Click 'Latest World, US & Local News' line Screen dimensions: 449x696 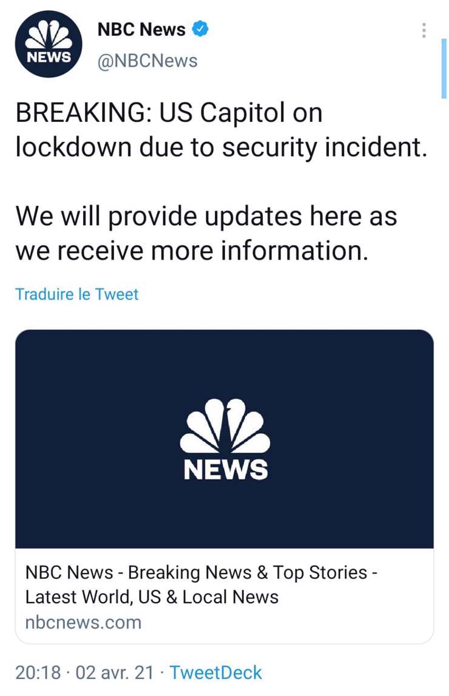152,597
